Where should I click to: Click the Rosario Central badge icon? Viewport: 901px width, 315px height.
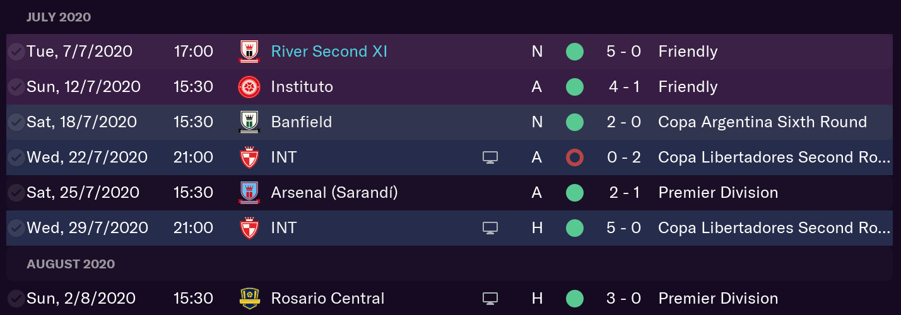pyautogui.click(x=249, y=298)
